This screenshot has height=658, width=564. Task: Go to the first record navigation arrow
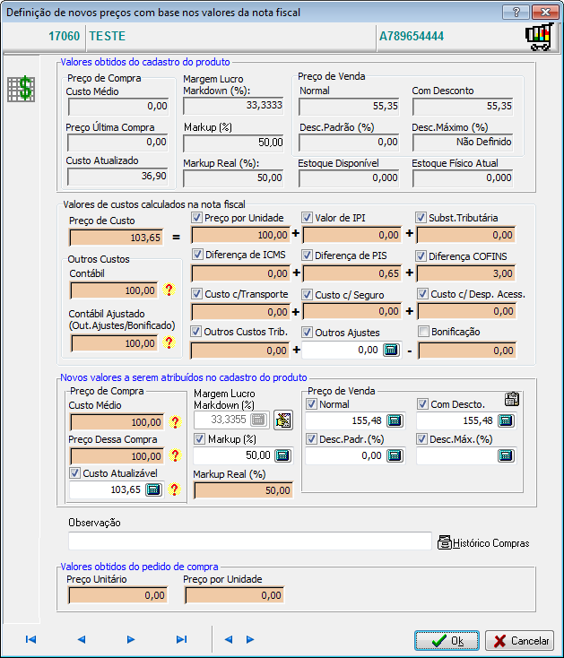(x=30, y=639)
